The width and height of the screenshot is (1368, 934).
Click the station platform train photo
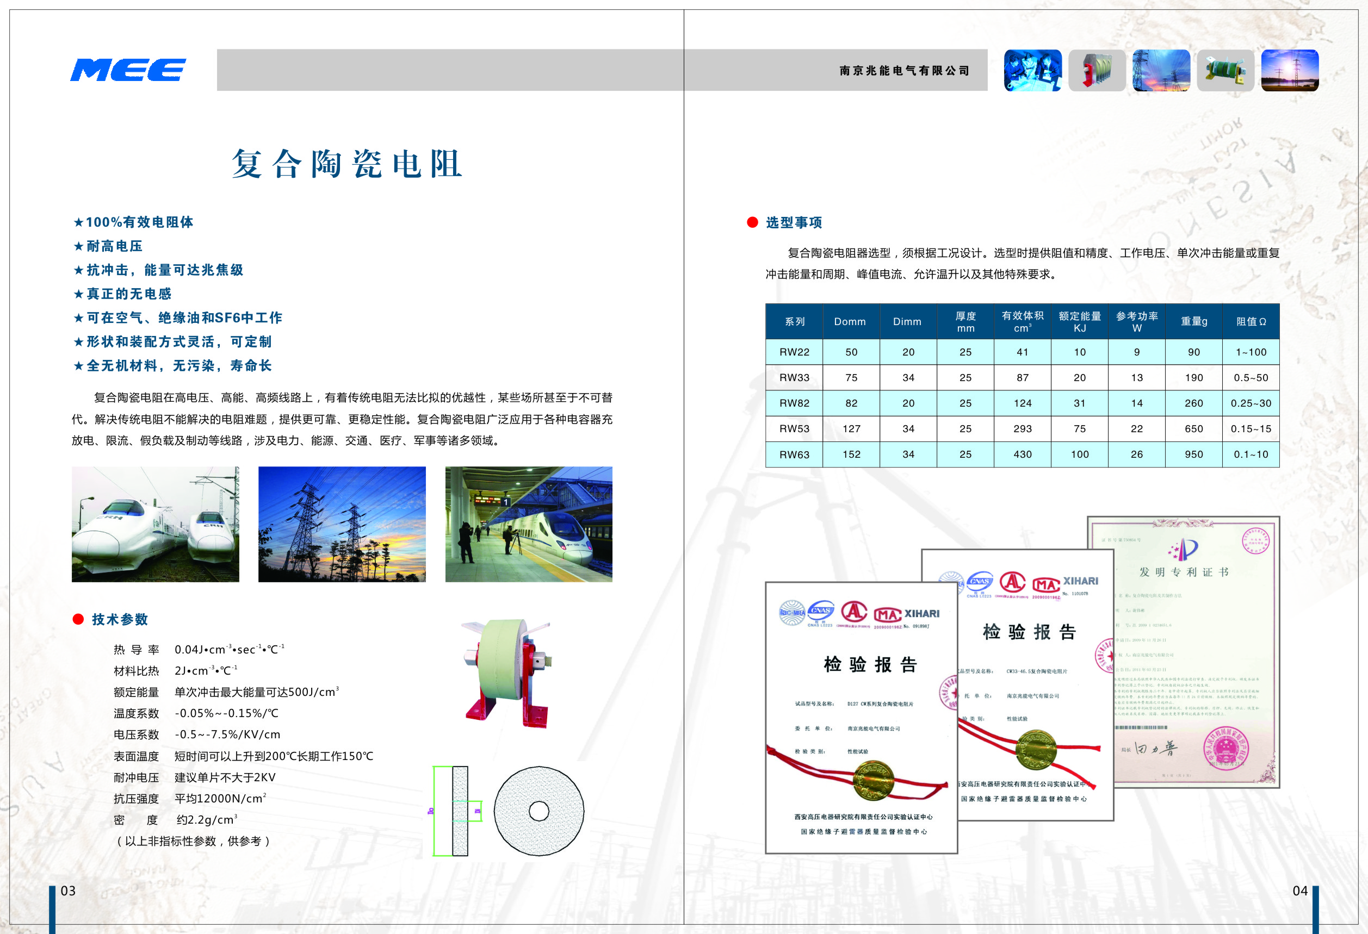click(x=529, y=524)
